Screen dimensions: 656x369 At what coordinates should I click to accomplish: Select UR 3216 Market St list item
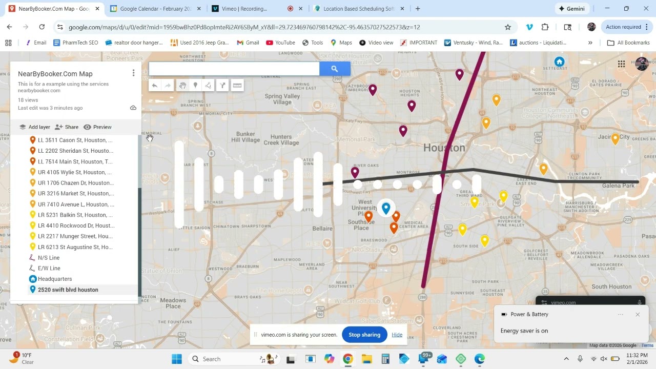click(x=75, y=194)
